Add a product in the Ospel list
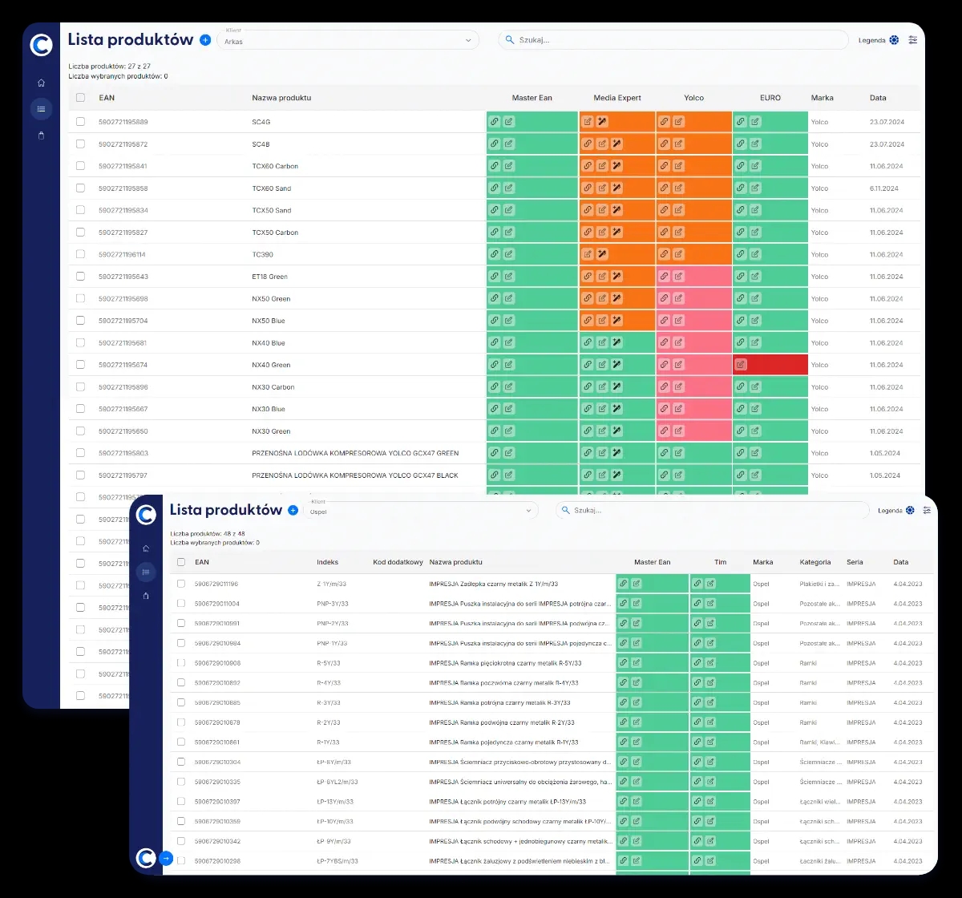The image size is (962, 898). [293, 510]
